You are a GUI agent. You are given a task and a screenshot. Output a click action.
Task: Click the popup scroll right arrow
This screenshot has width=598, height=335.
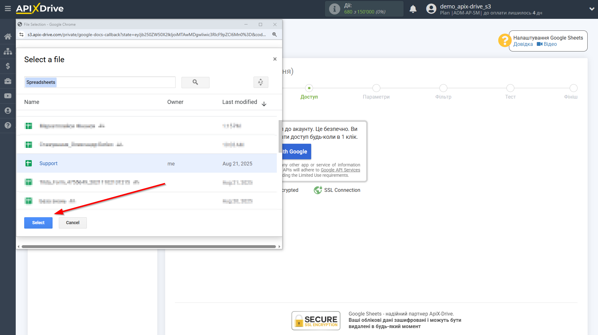pos(279,246)
